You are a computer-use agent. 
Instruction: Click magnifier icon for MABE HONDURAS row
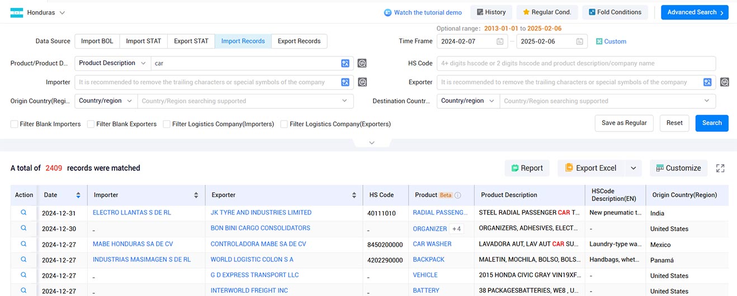pos(23,244)
